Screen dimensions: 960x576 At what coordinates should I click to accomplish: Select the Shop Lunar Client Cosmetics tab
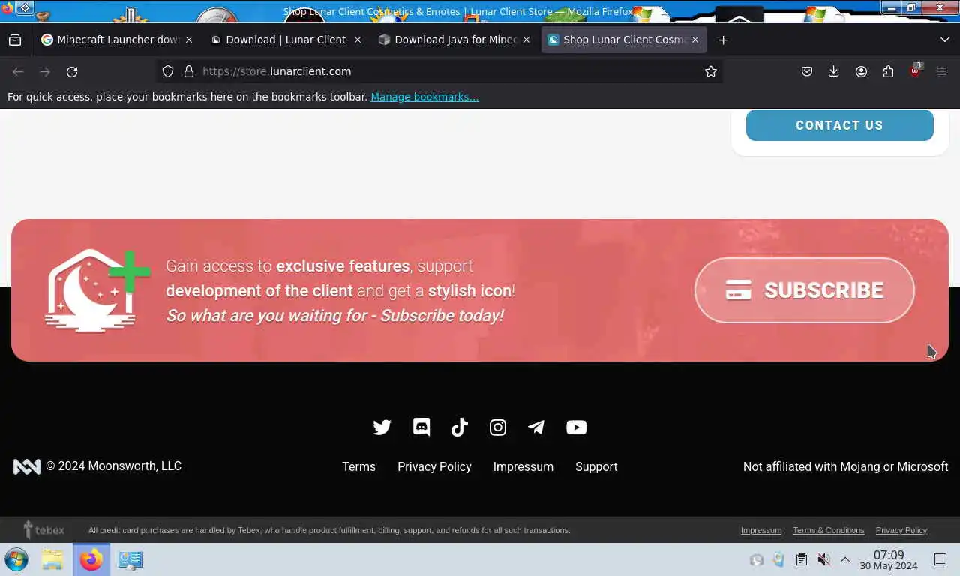point(624,40)
